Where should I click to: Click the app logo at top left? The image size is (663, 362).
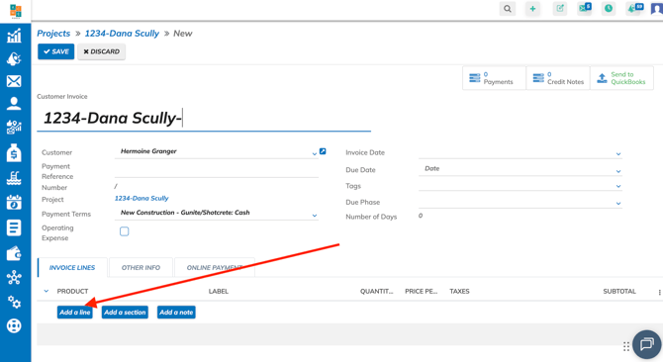(x=16, y=11)
